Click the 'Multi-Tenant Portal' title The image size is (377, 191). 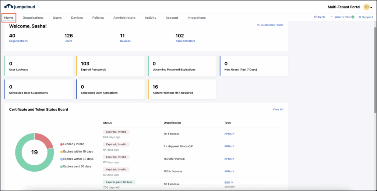pyautogui.click(x=344, y=7)
